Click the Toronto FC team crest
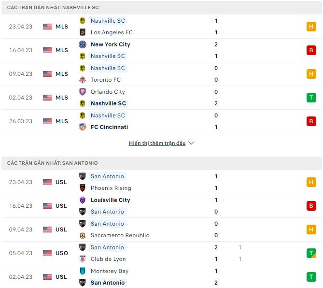 pyautogui.click(x=82, y=80)
